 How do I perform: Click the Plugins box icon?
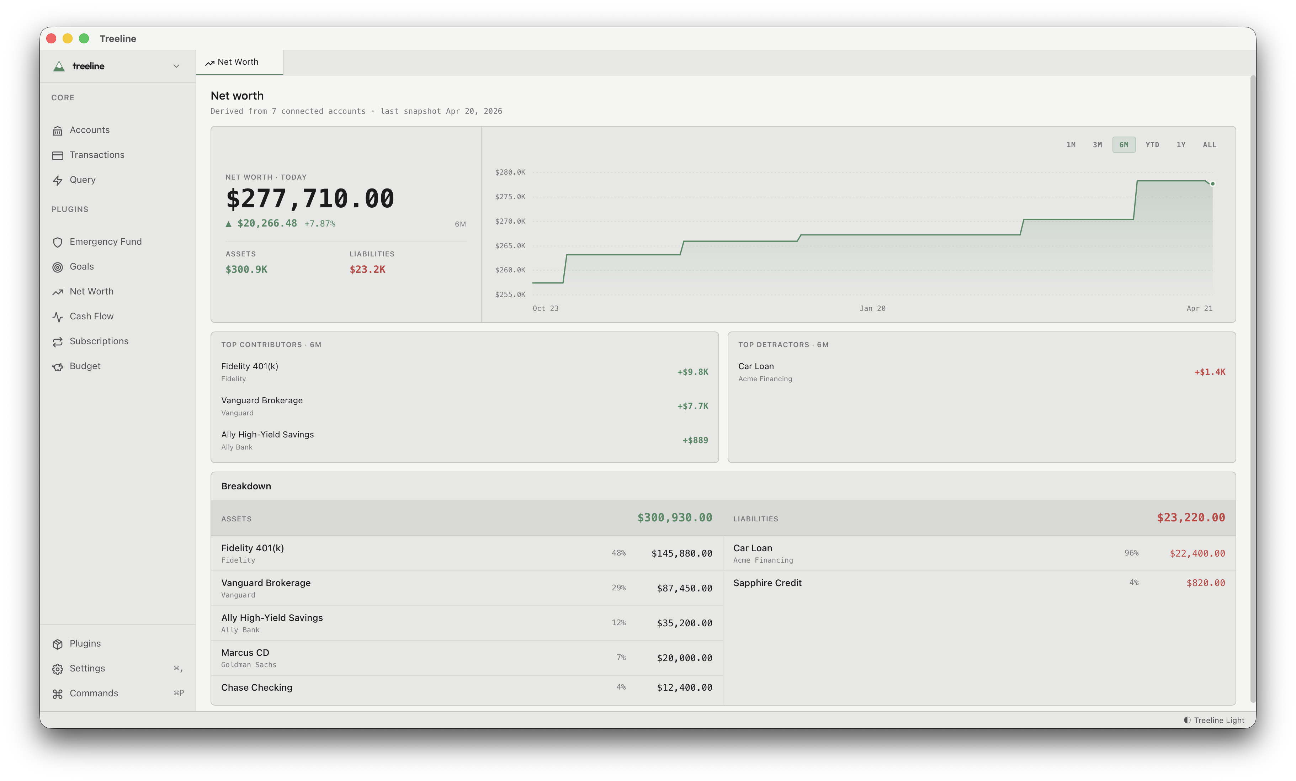point(58,644)
